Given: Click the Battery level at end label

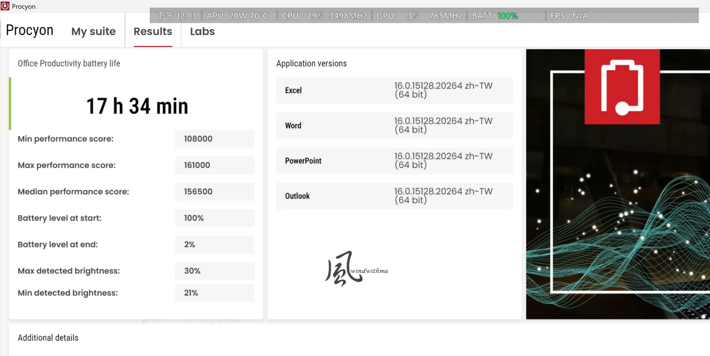Looking at the screenshot, I should click(x=58, y=244).
